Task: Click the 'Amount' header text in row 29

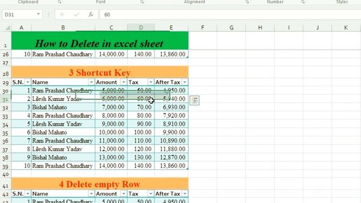Action: 107,82
